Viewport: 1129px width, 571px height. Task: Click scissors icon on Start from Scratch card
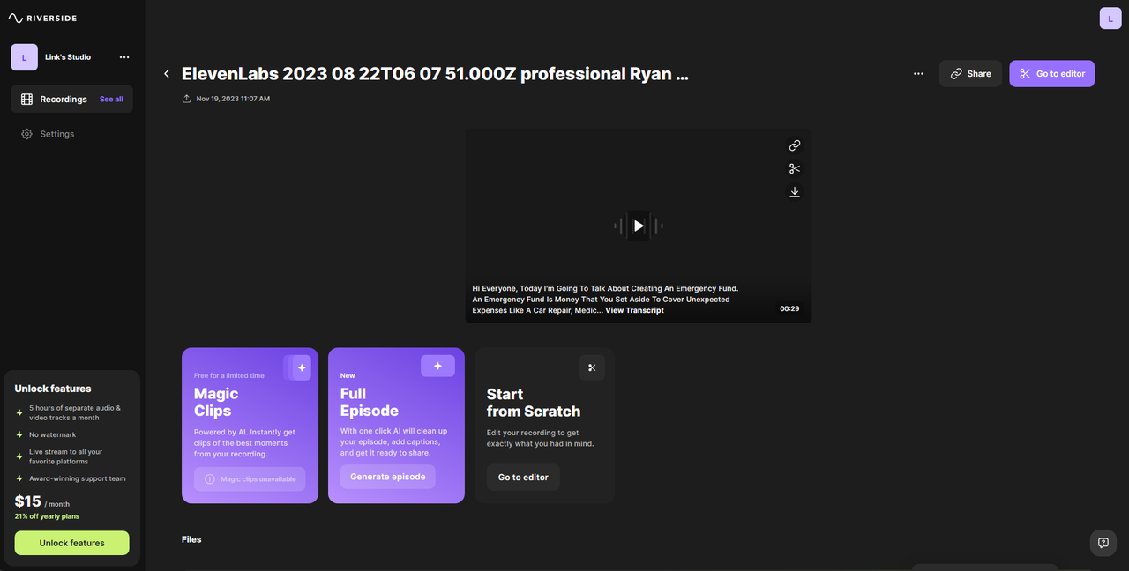[x=592, y=367]
